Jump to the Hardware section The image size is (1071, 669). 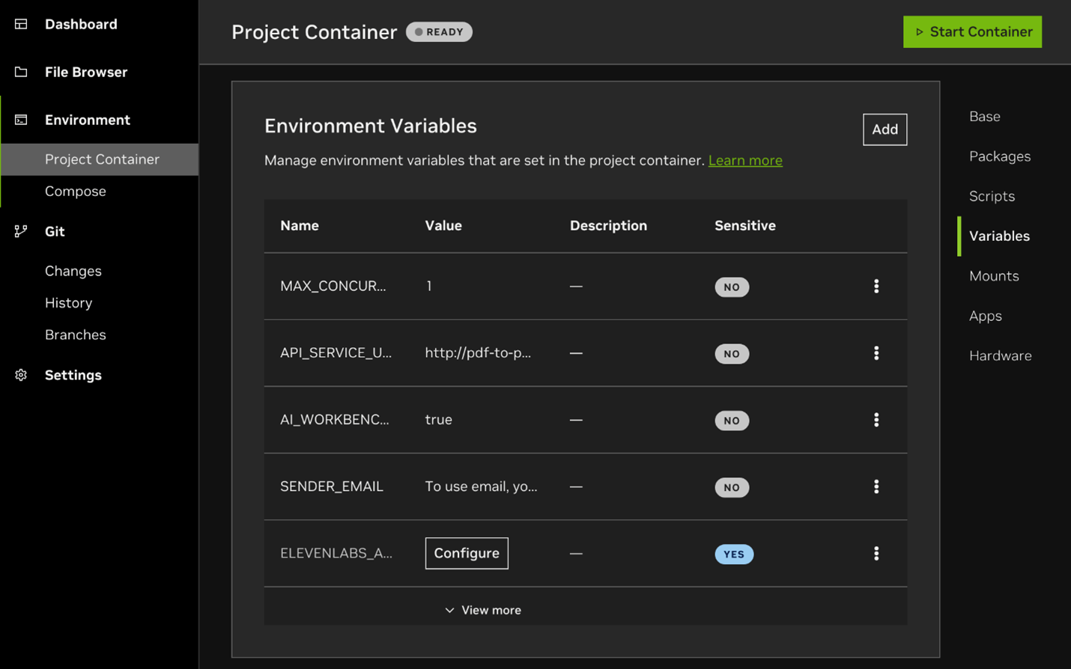tap(1001, 355)
